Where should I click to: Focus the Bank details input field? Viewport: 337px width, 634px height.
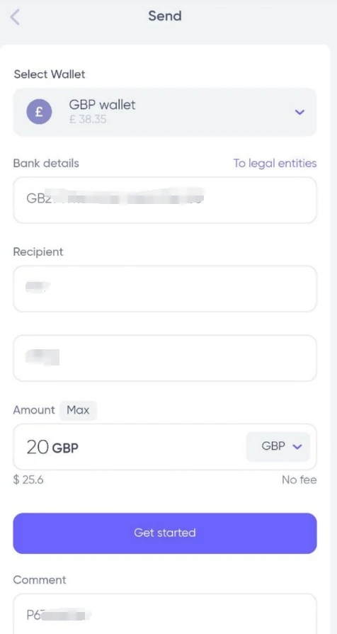click(x=165, y=200)
